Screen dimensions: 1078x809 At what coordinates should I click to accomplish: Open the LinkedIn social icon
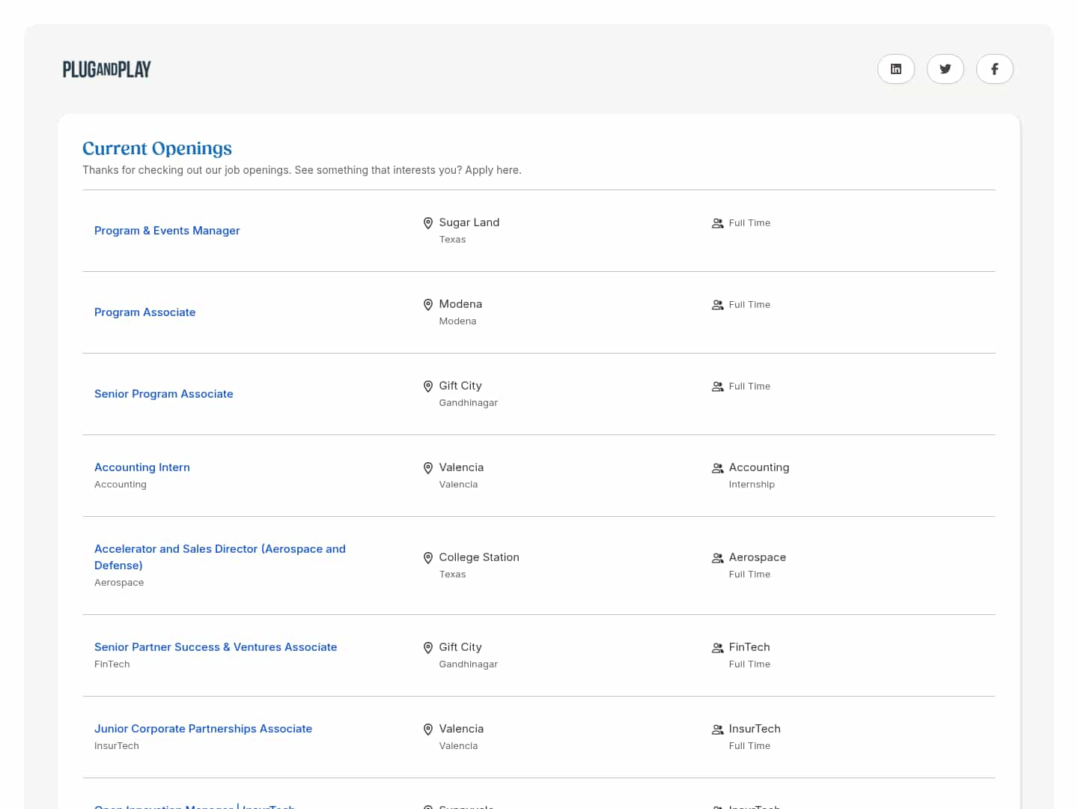(x=895, y=69)
